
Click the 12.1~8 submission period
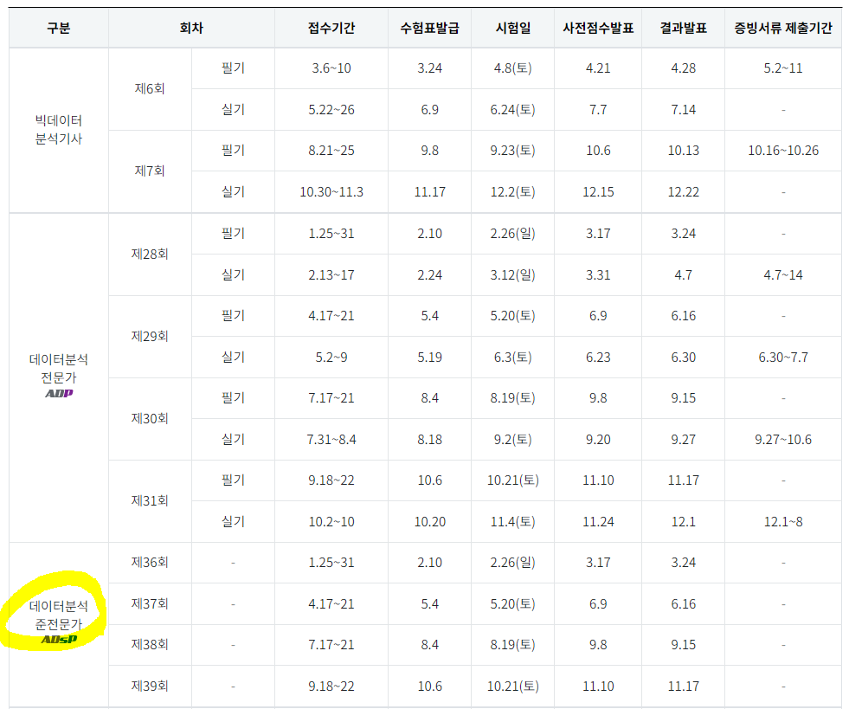[783, 522]
